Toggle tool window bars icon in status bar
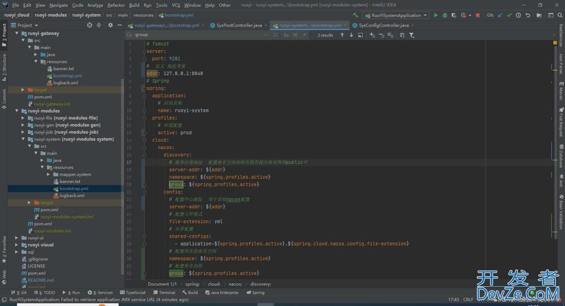 pos(4,300)
